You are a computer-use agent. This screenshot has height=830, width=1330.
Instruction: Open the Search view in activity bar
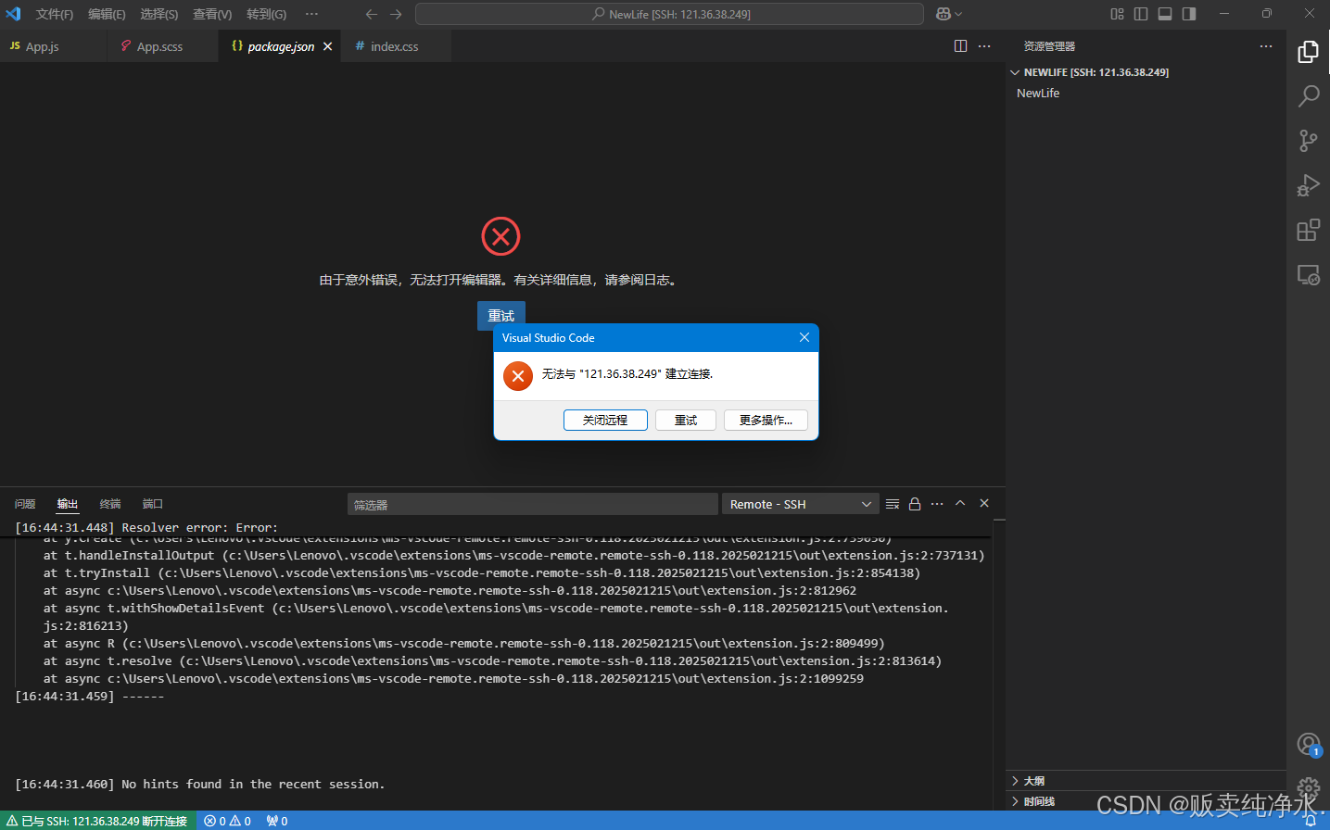tap(1308, 96)
